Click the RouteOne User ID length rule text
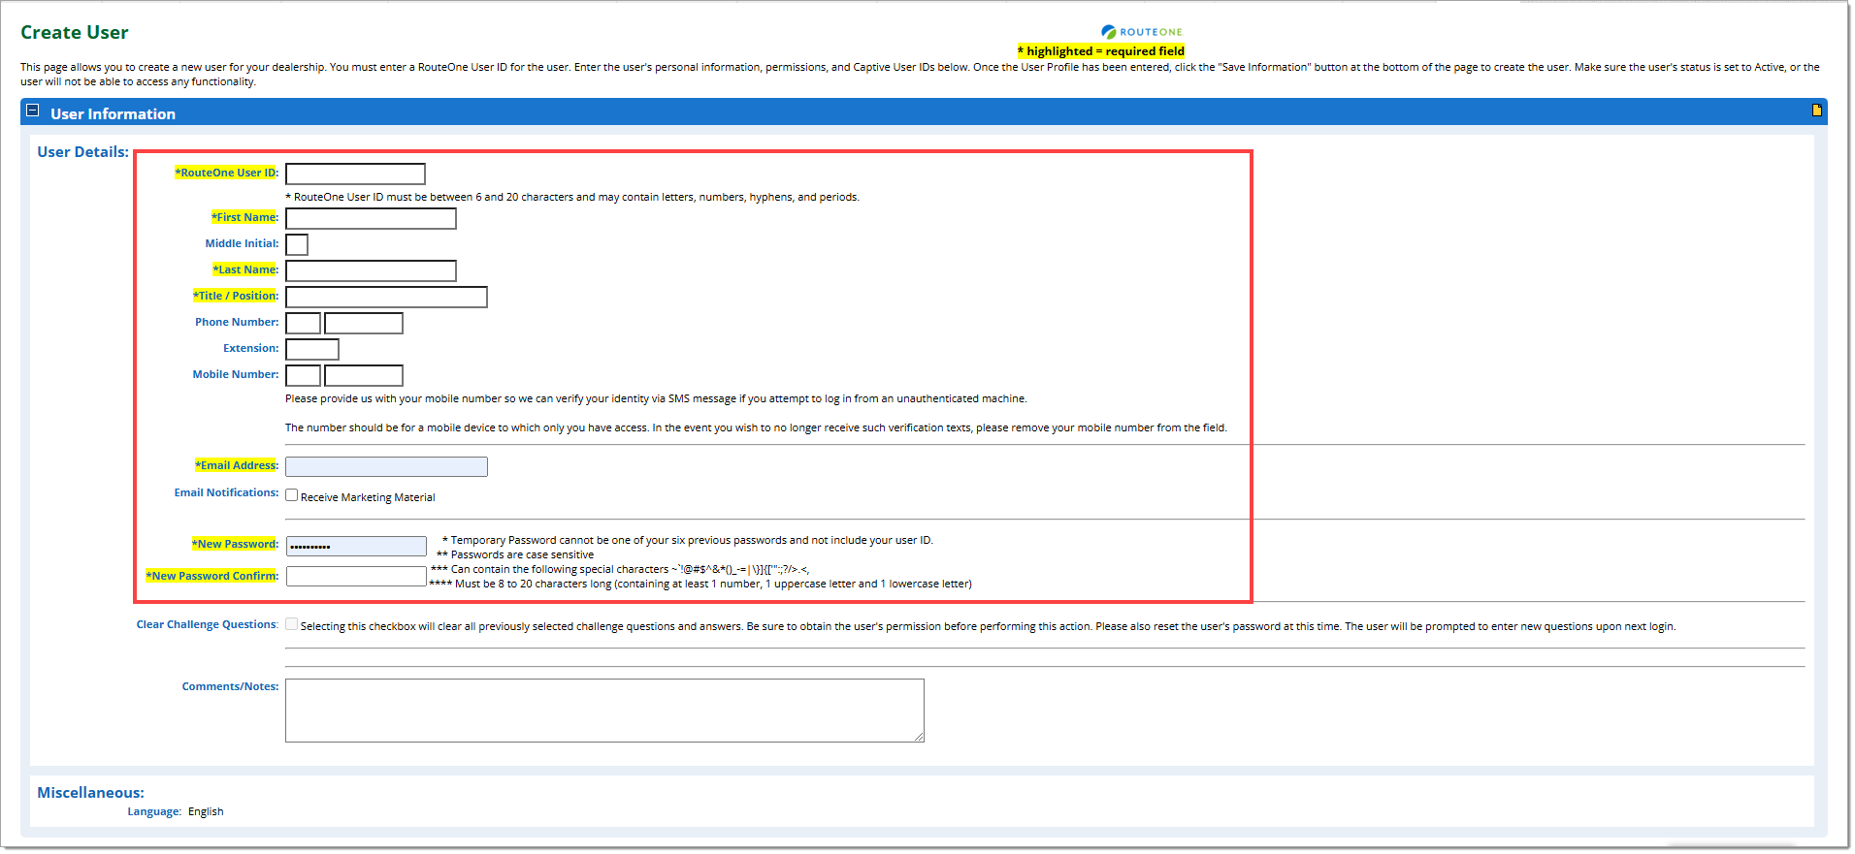 [572, 197]
